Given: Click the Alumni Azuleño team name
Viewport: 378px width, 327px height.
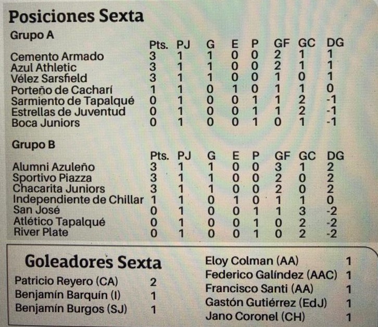Looking at the screenshot, I should (x=54, y=167).
